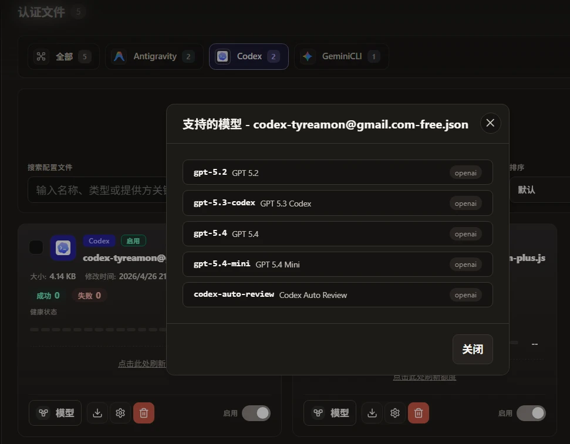Click the Codex tab's terminal icon
570x444 pixels.
pos(222,56)
